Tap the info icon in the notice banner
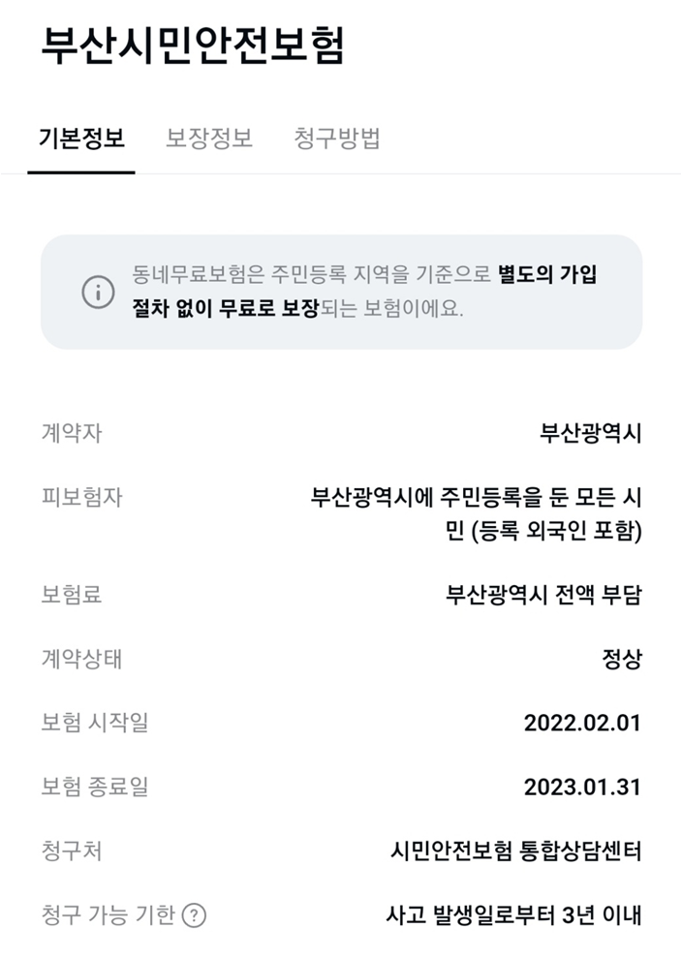This screenshot has width=682, height=959. tap(100, 290)
